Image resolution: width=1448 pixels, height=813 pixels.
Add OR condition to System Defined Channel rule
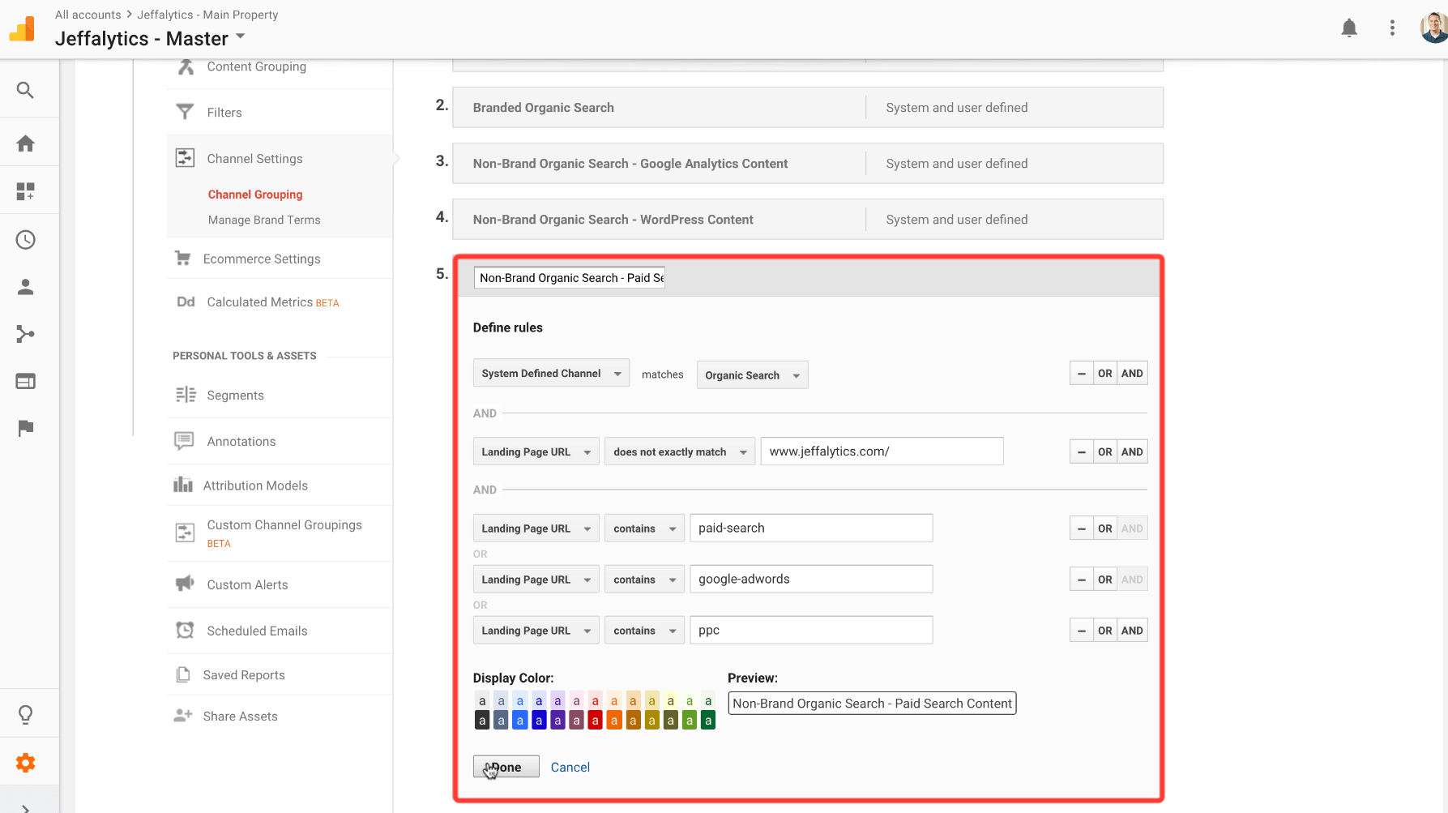coord(1104,374)
